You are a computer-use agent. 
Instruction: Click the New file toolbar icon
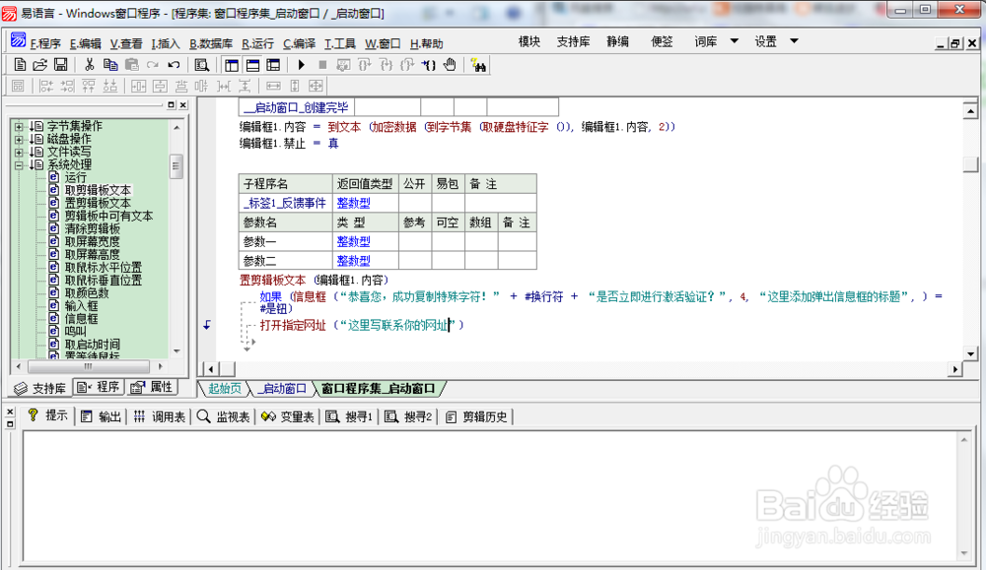[x=20, y=65]
